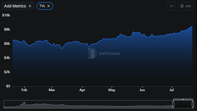Remove the TVL metric with its X icon
197x111 pixels.
click(x=49, y=6)
